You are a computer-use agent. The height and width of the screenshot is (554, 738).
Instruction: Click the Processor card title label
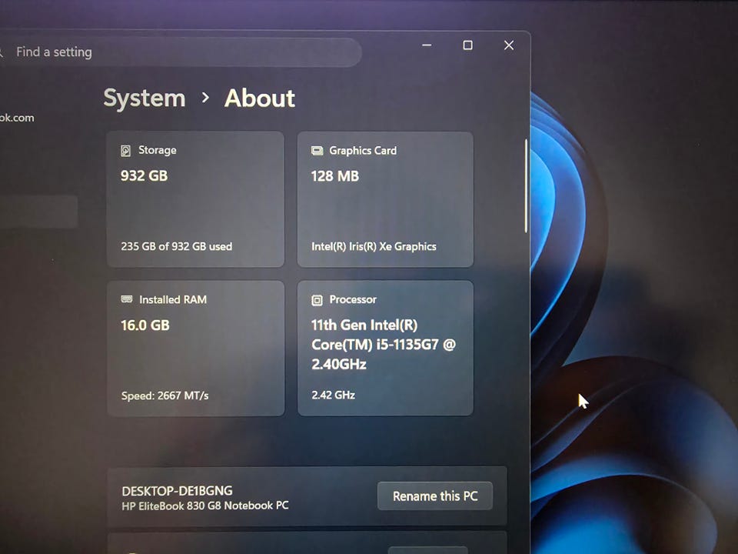click(x=353, y=299)
